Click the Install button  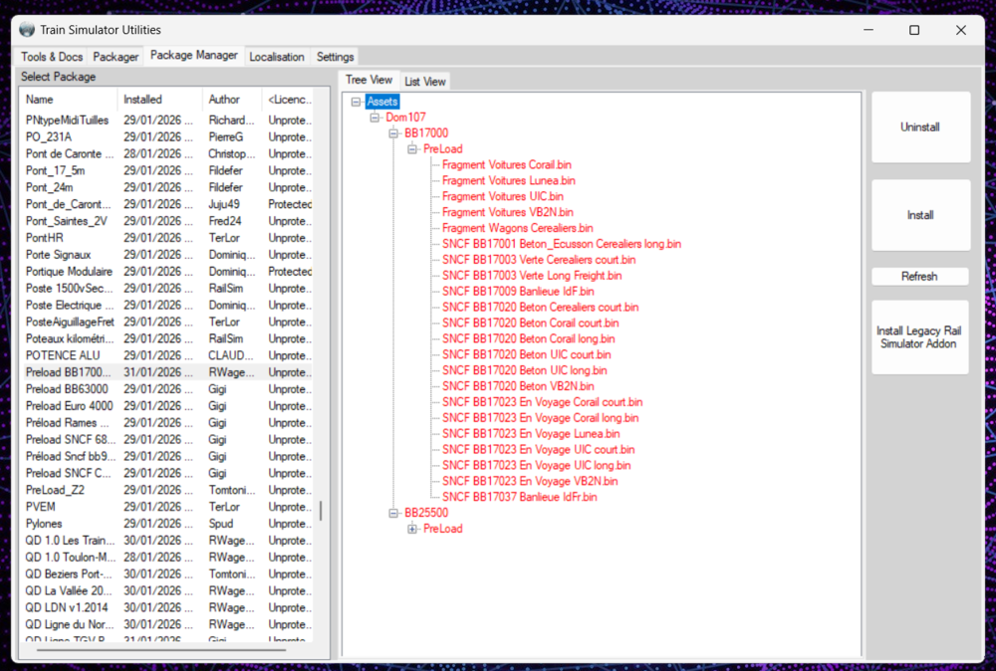point(919,215)
